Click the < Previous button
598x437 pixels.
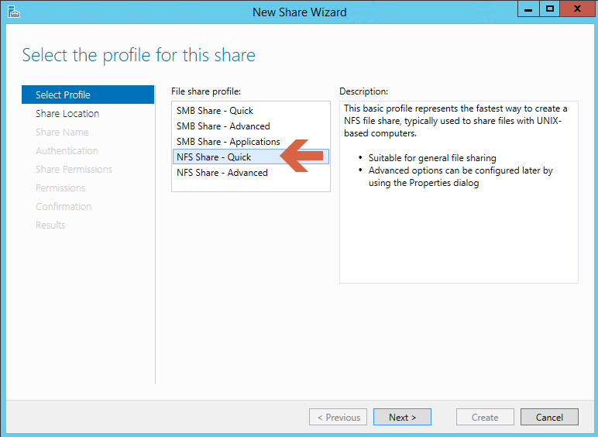click(x=339, y=417)
